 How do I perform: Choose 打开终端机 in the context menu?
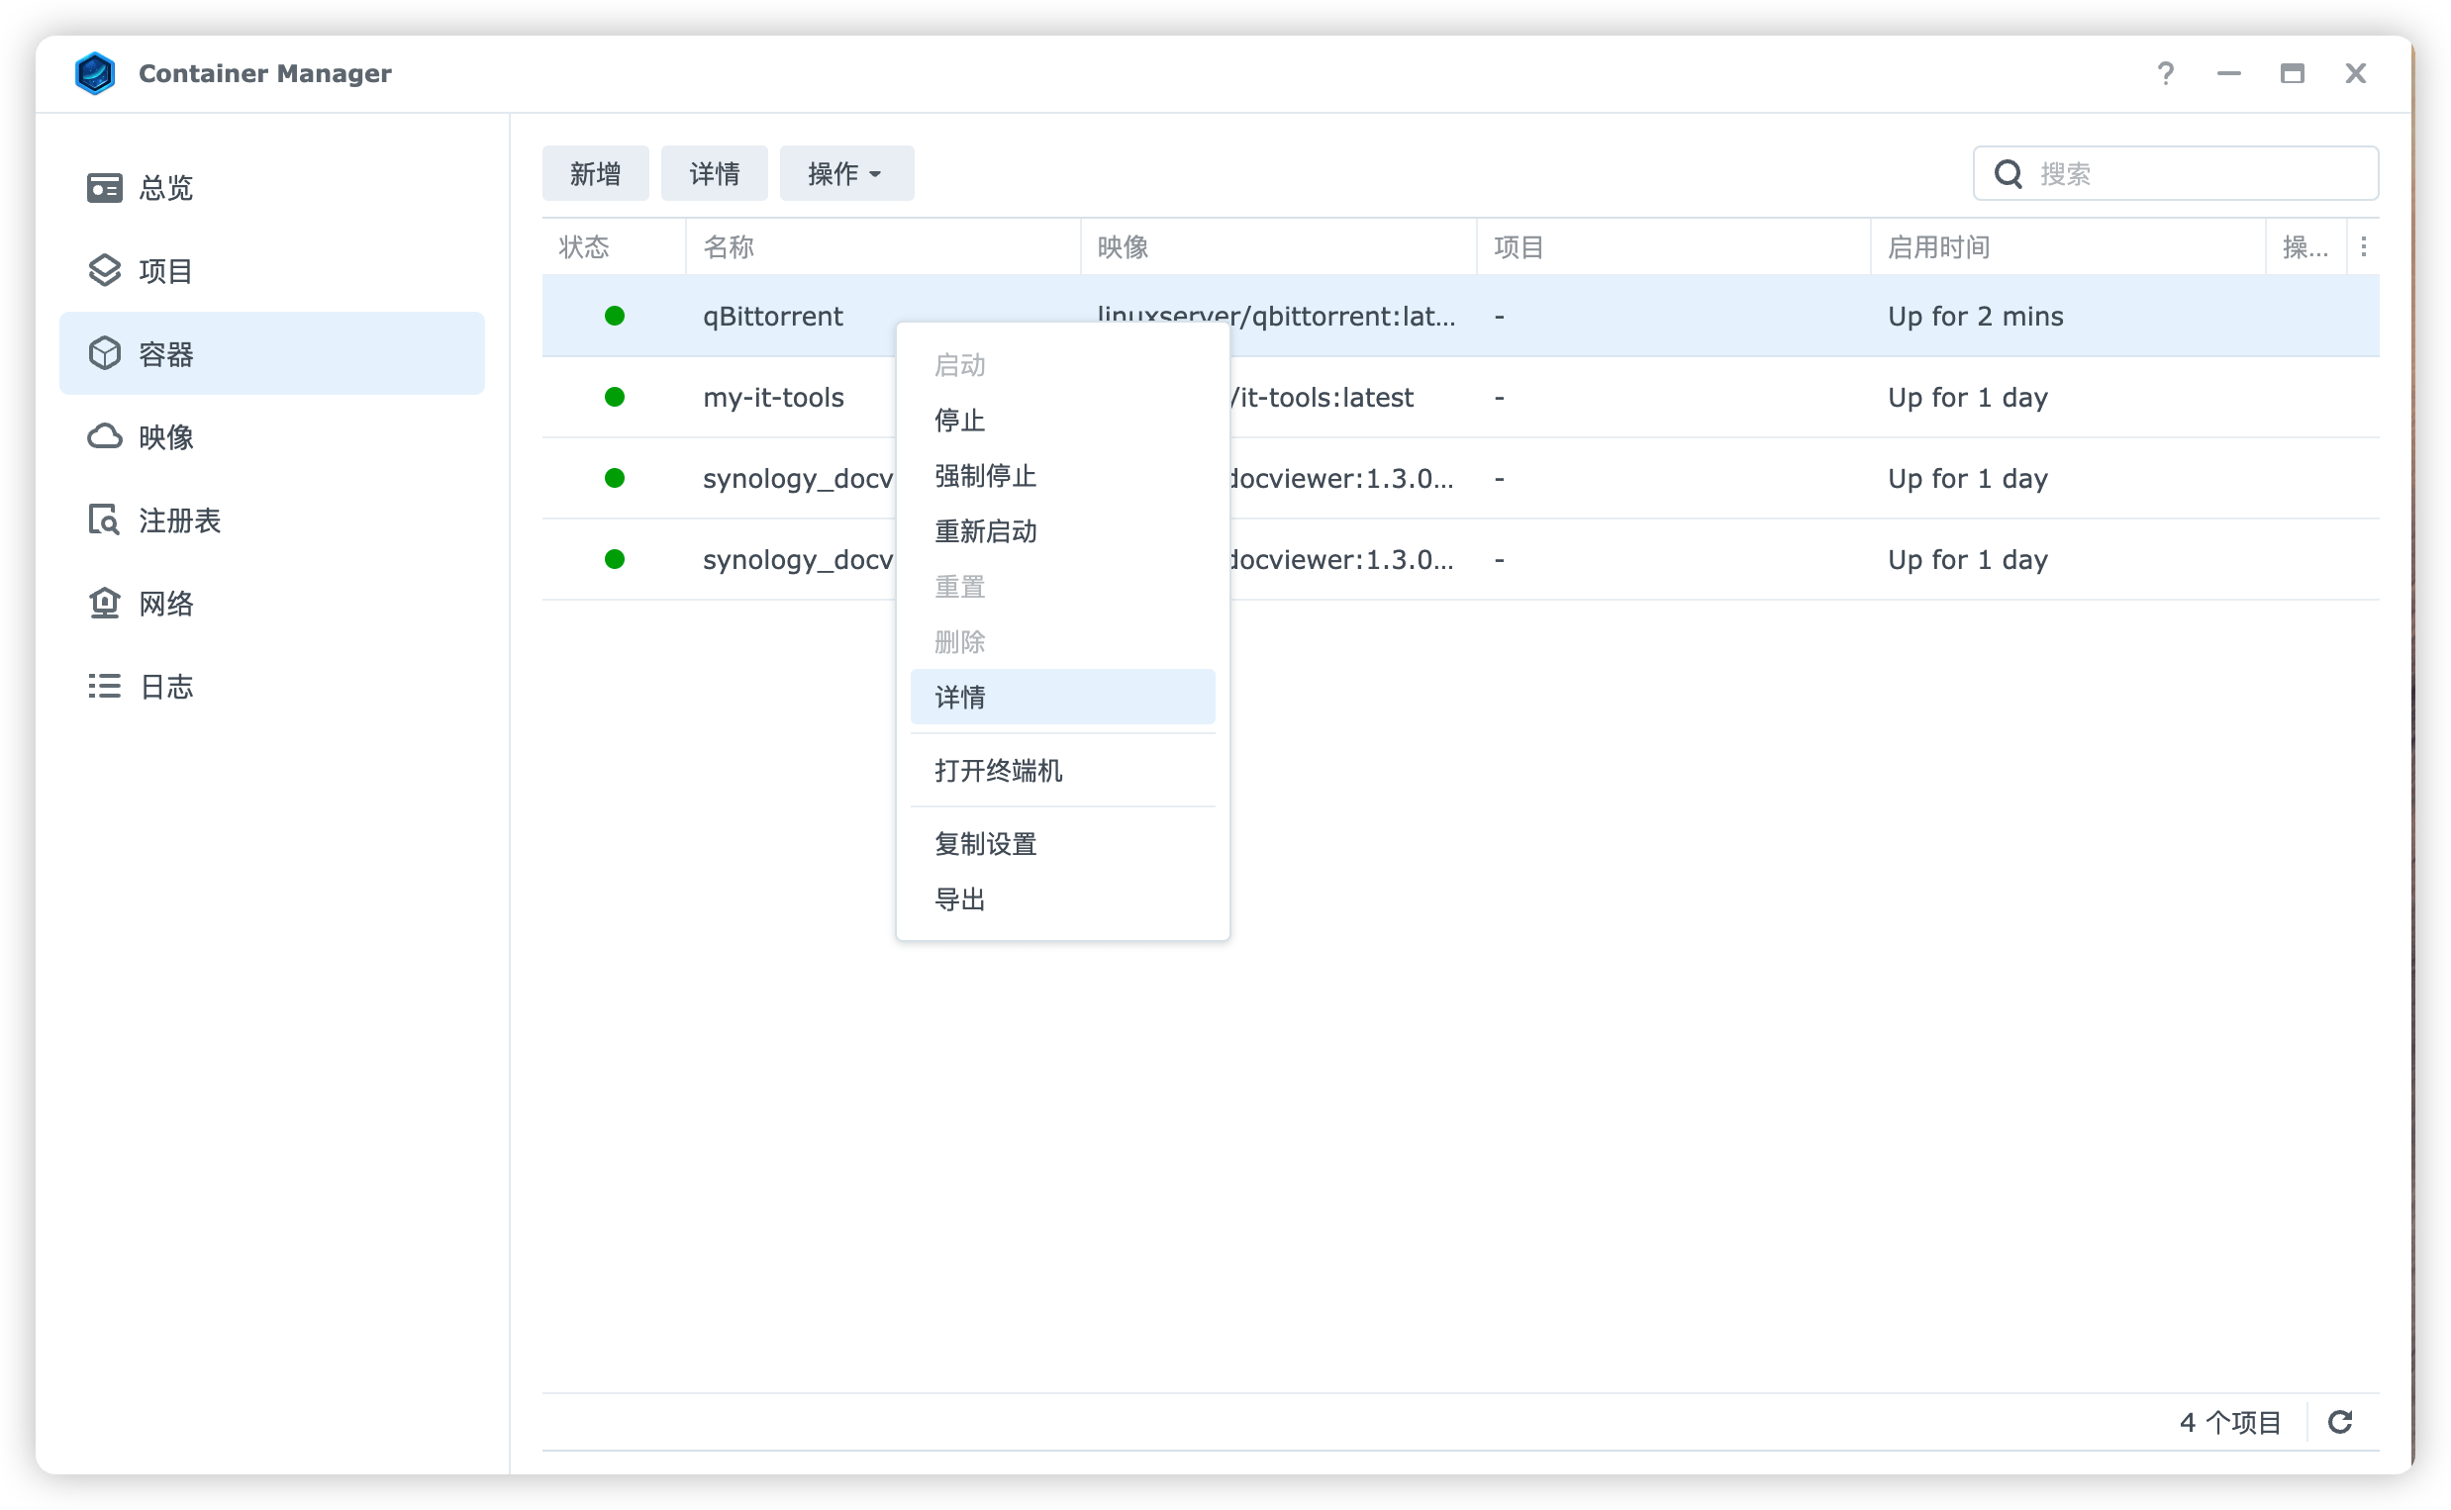[998, 770]
